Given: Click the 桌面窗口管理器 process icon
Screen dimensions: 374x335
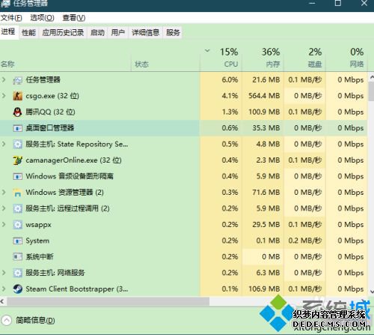Looking at the screenshot, I should click(18, 128).
